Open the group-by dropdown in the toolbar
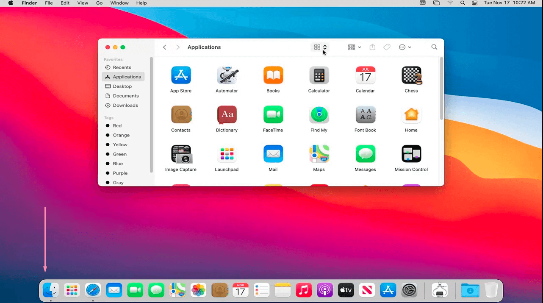This screenshot has width=543, height=303. coord(354,47)
